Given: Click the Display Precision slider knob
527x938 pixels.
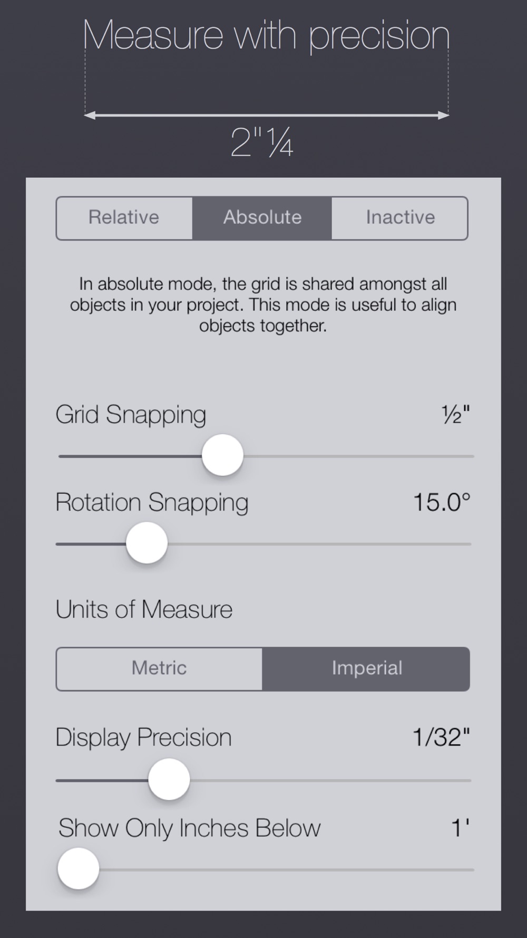Looking at the screenshot, I should [x=169, y=780].
